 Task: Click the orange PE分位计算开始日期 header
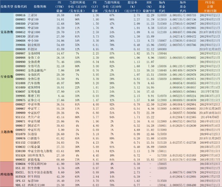click(x=210, y=7)
